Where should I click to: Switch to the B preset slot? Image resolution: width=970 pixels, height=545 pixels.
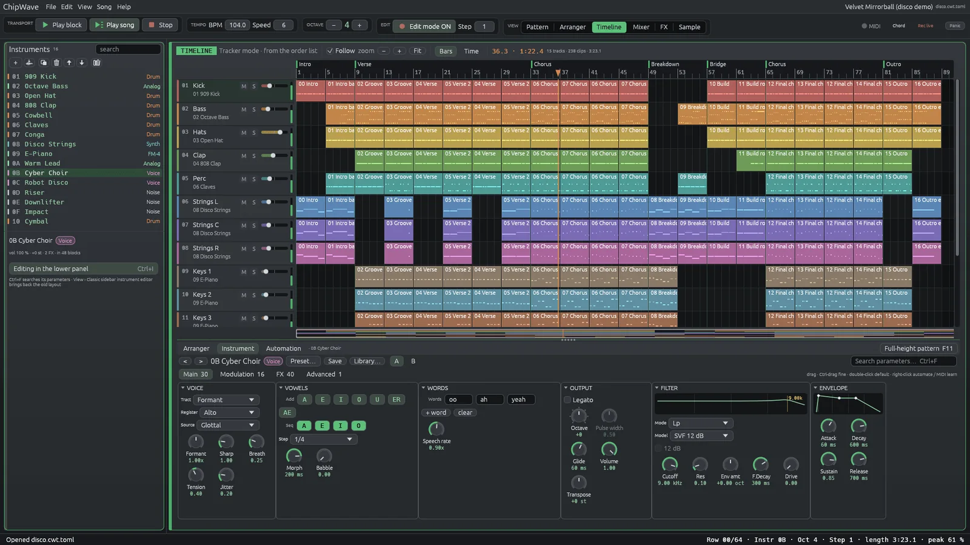click(413, 362)
